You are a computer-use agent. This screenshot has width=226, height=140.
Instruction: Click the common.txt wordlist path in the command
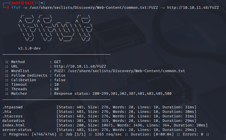(94, 8)
